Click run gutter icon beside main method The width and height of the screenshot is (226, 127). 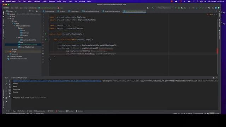coord(46,40)
